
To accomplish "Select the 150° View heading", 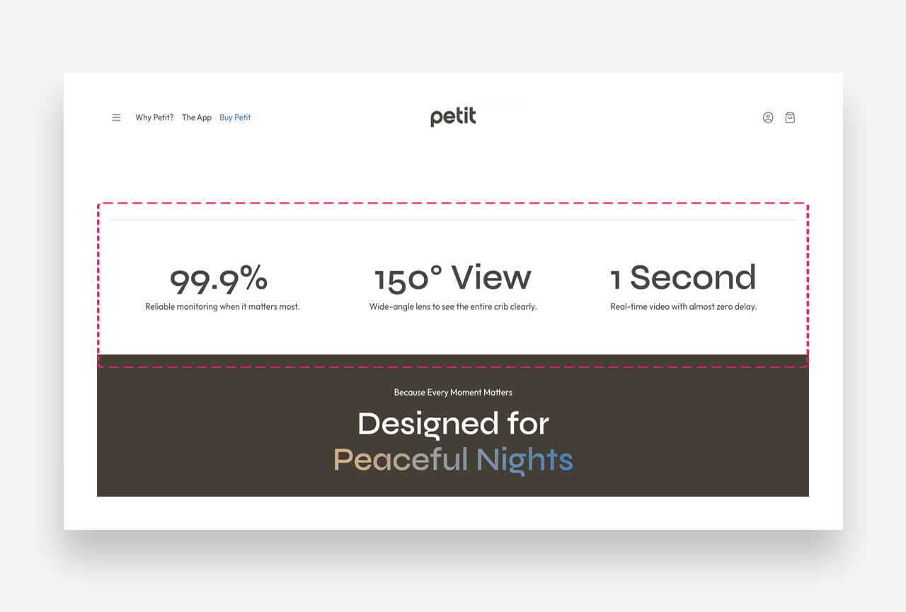I will [453, 278].
